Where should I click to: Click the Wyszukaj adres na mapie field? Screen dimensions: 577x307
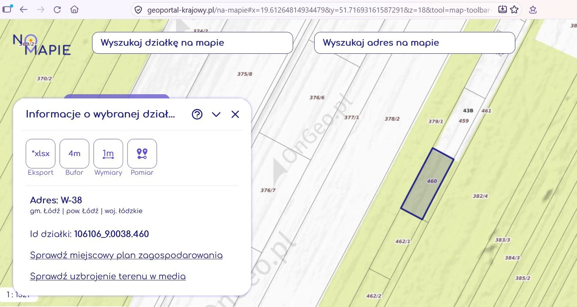tap(415, 43)
